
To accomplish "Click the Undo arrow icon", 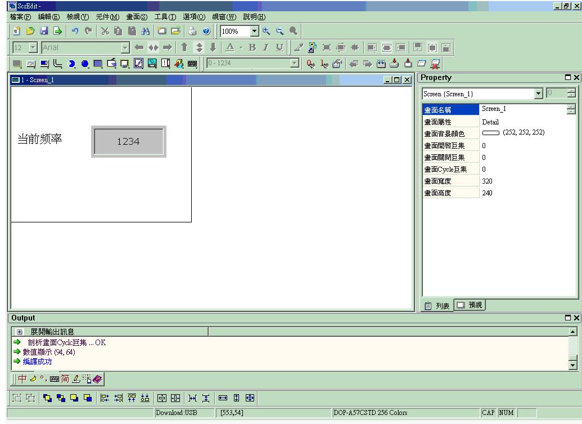I will 75,32.
